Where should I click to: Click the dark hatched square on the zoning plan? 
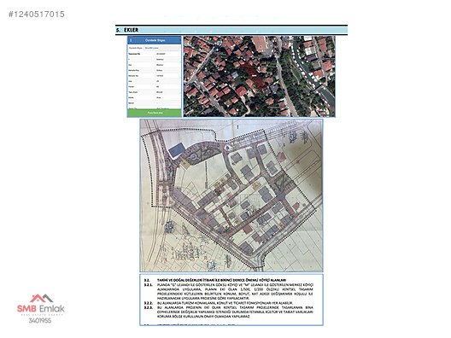click(x=280, y=183)
